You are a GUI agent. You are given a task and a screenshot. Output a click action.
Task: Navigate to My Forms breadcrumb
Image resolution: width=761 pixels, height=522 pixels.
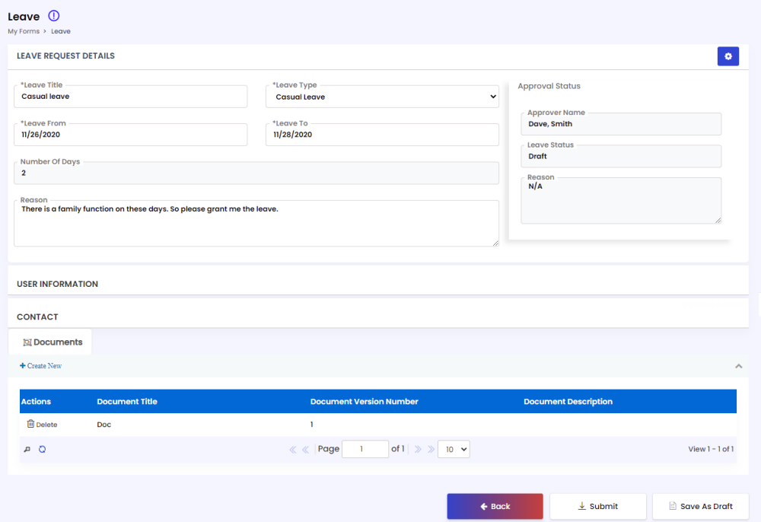[24, 31]
